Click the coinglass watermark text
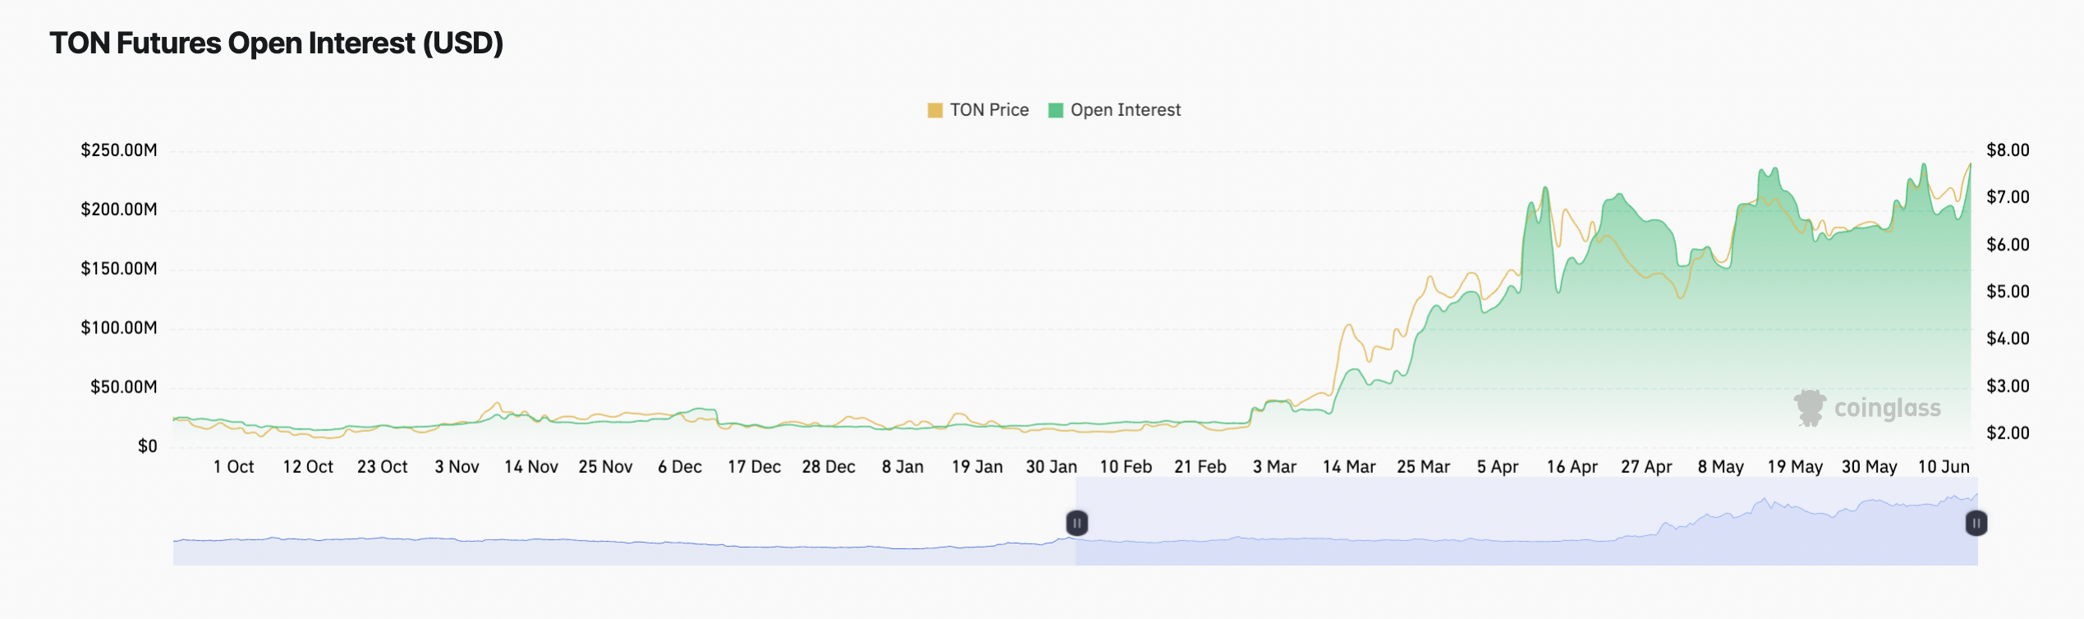Screen dimensions: 2084x619 [1887, 408]
